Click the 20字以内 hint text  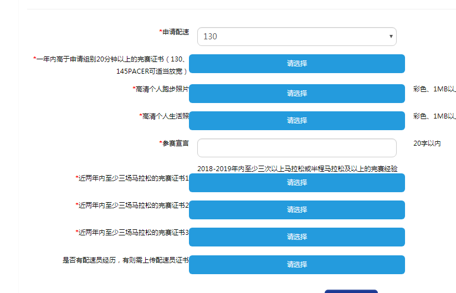(x=427, y=143)
